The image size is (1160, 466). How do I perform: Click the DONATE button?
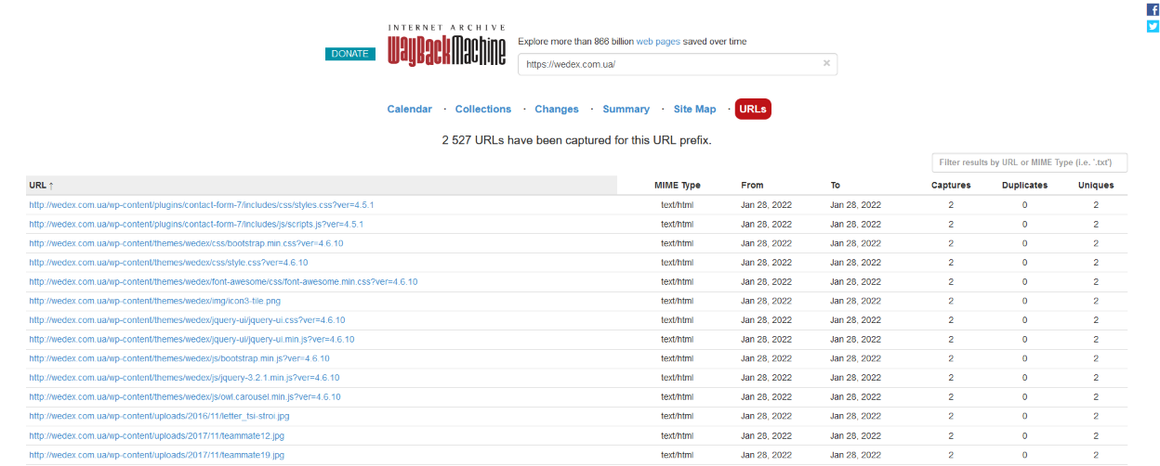click(350, 54)
